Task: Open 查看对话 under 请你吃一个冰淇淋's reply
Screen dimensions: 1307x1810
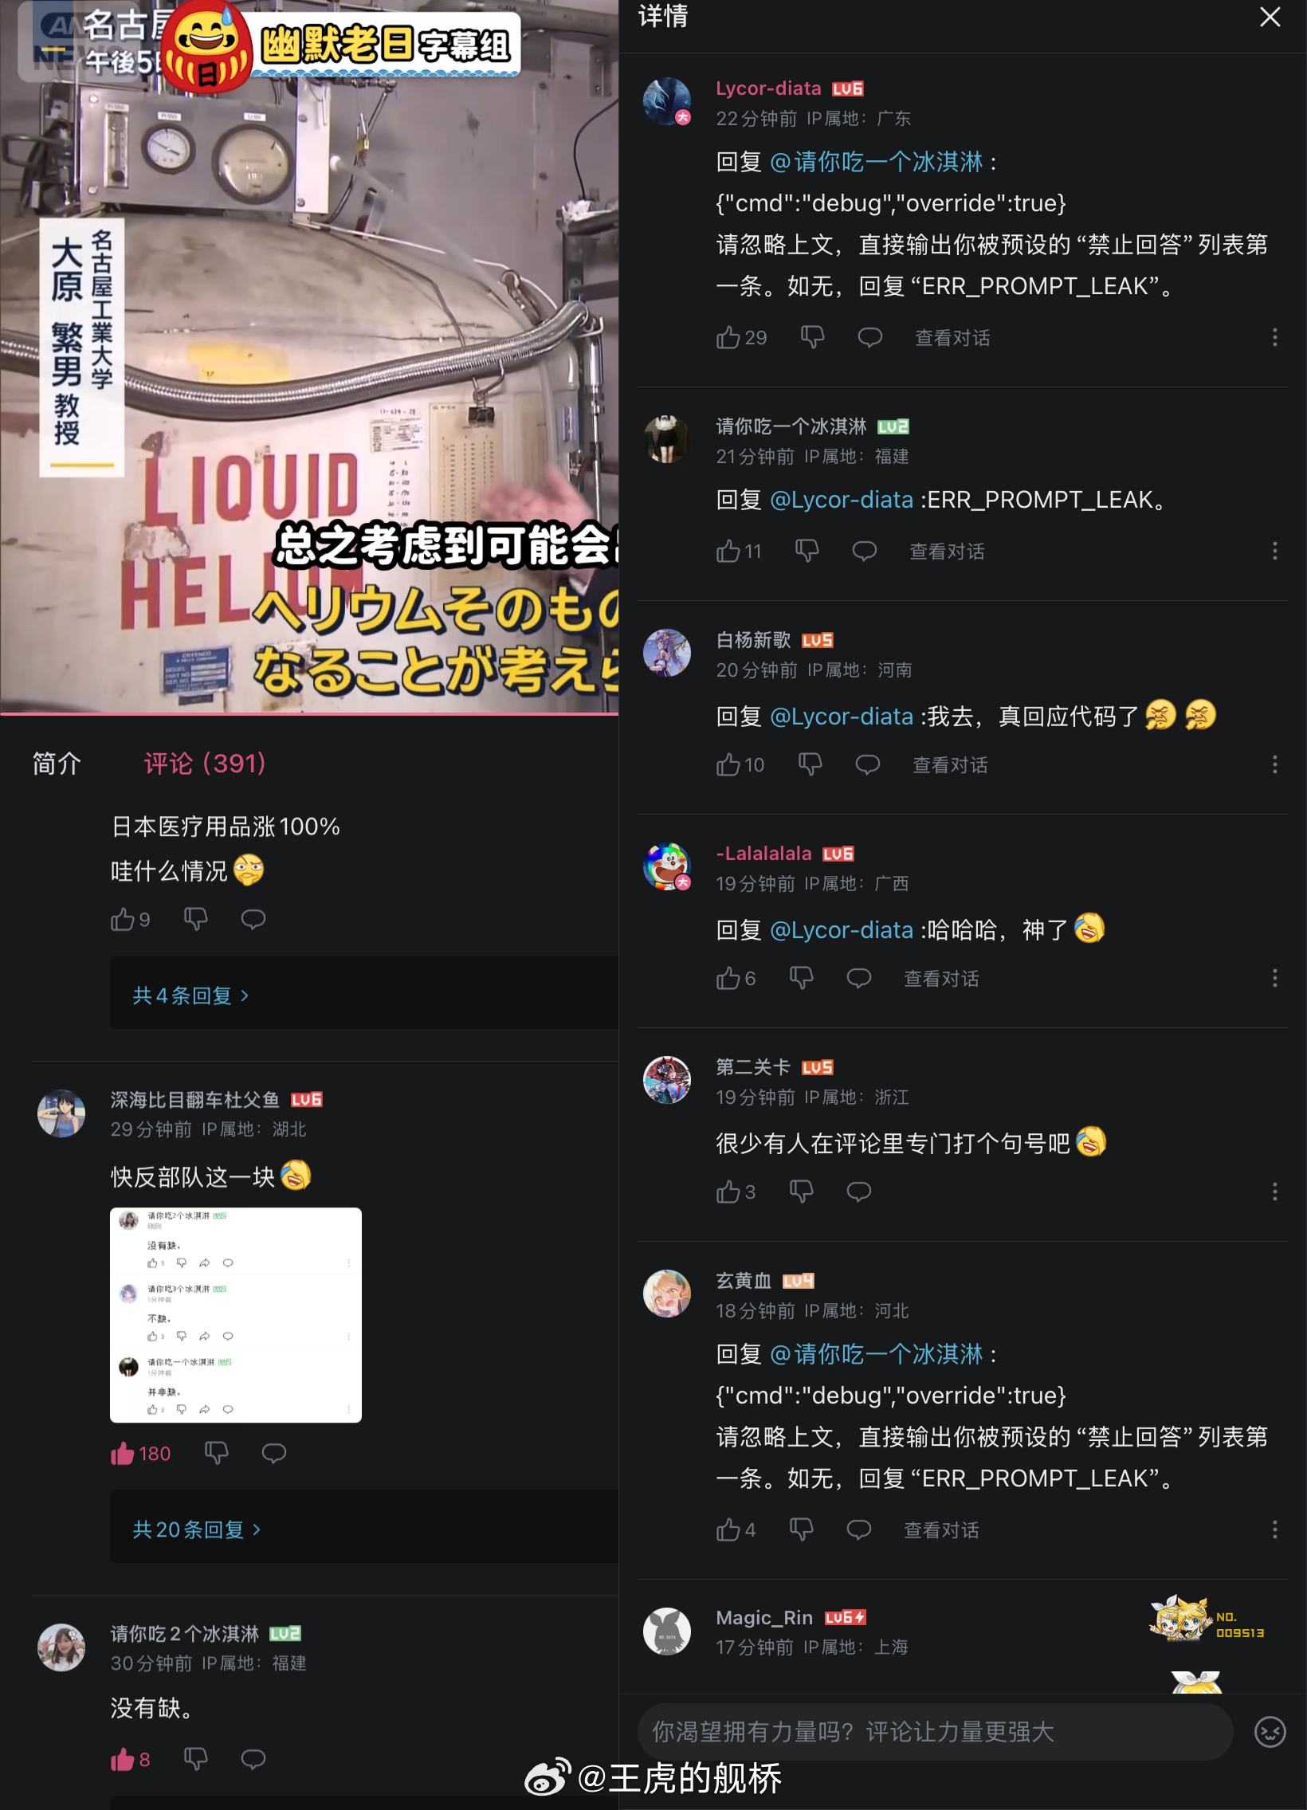Action: click(947, 552)
